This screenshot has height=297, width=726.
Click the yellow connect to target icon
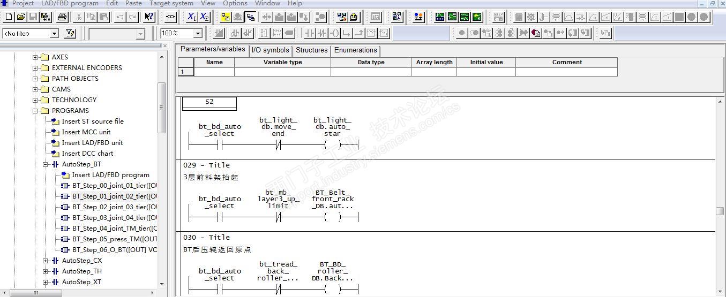click(x=225, y=17)
